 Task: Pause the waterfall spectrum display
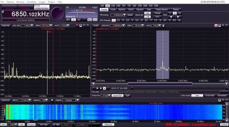[x=52, y=100]
